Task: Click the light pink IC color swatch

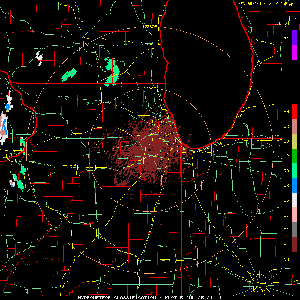Action: (x=294, y=215)
